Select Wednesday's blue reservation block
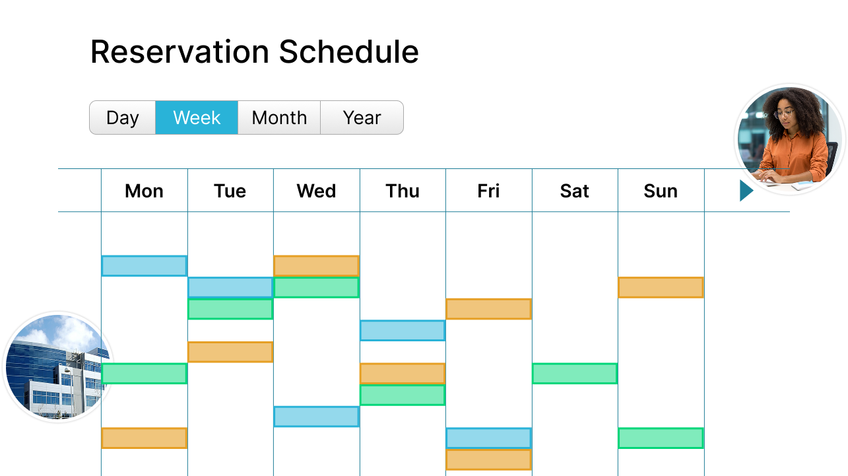The image size is (848, 476). [316, 416]
